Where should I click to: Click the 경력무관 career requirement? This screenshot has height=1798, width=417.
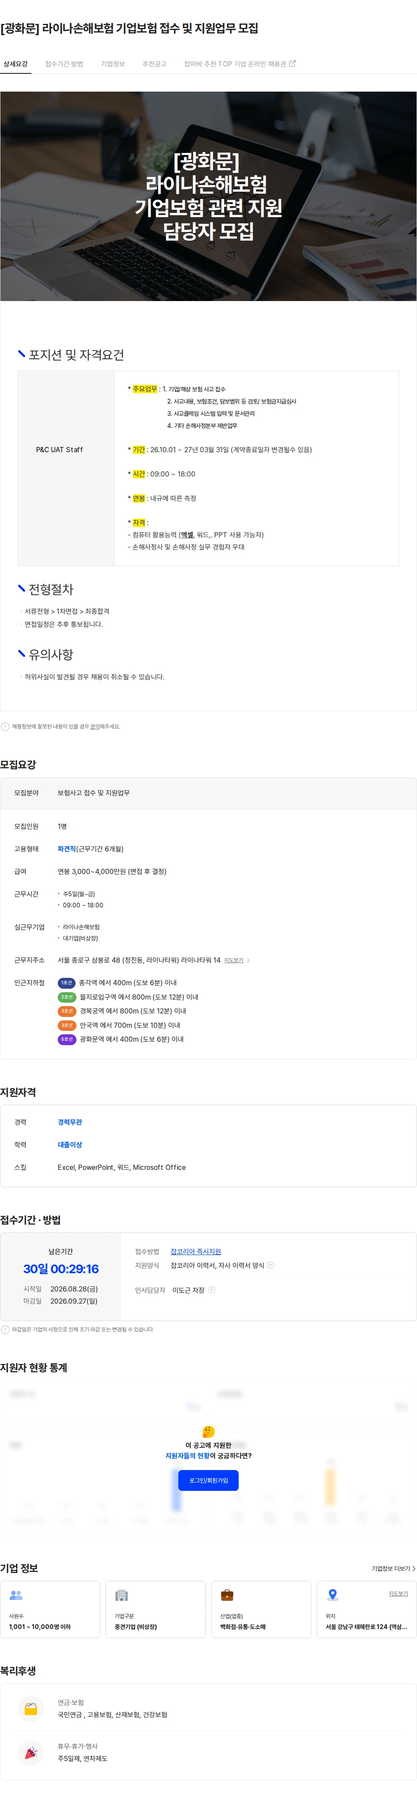pos(70,1123)
